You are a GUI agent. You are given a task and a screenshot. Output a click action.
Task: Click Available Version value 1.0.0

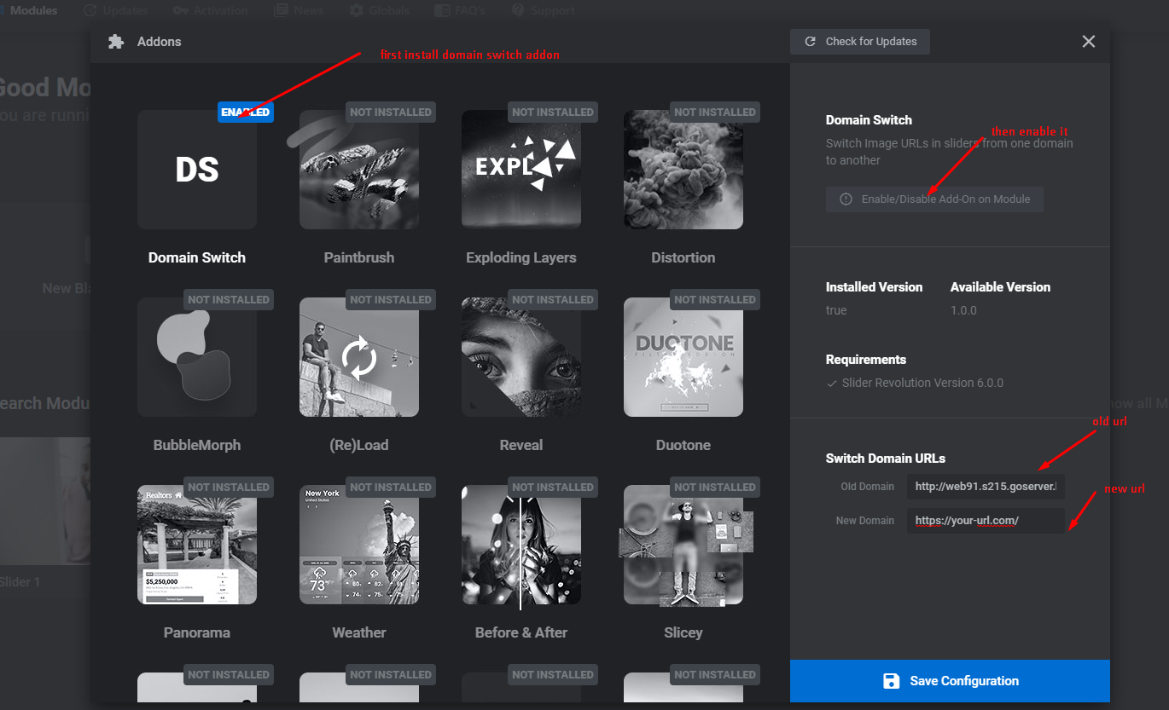coord(963,310)
